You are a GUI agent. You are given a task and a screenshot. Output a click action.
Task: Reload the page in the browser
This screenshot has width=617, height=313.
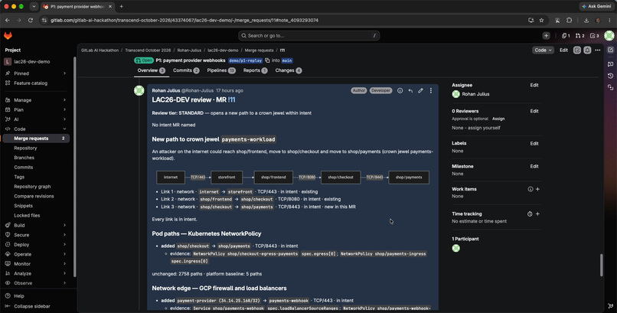[31, 20]
